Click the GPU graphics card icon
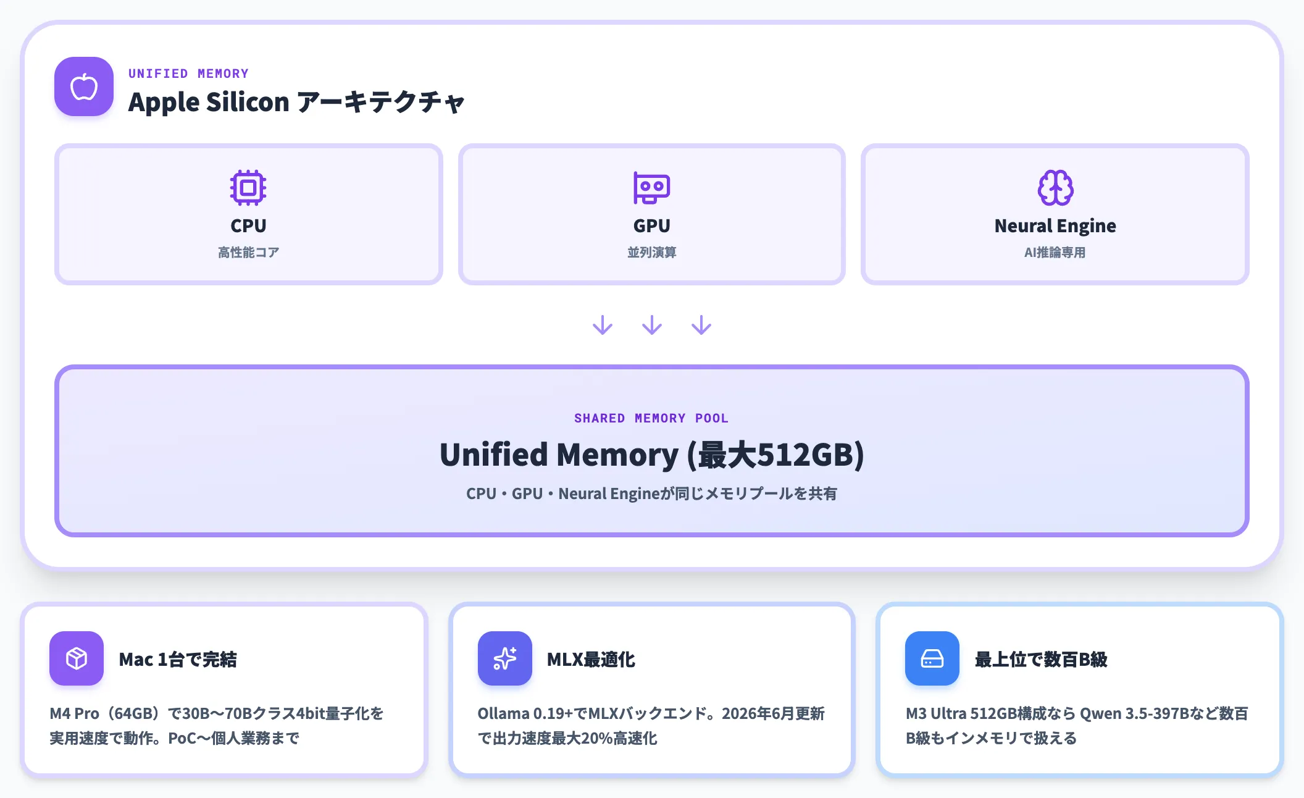This screenshot has width=1304, height=798. (x=651, y=187)
